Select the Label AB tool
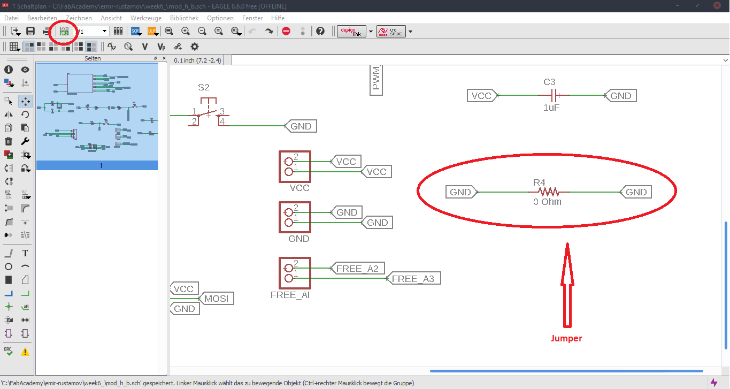730x389 pixels. pyautogui.click(x=25, y=307)
